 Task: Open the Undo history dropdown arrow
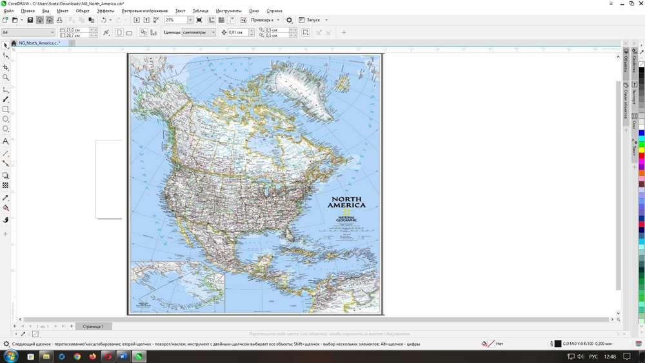click(110, 20)
